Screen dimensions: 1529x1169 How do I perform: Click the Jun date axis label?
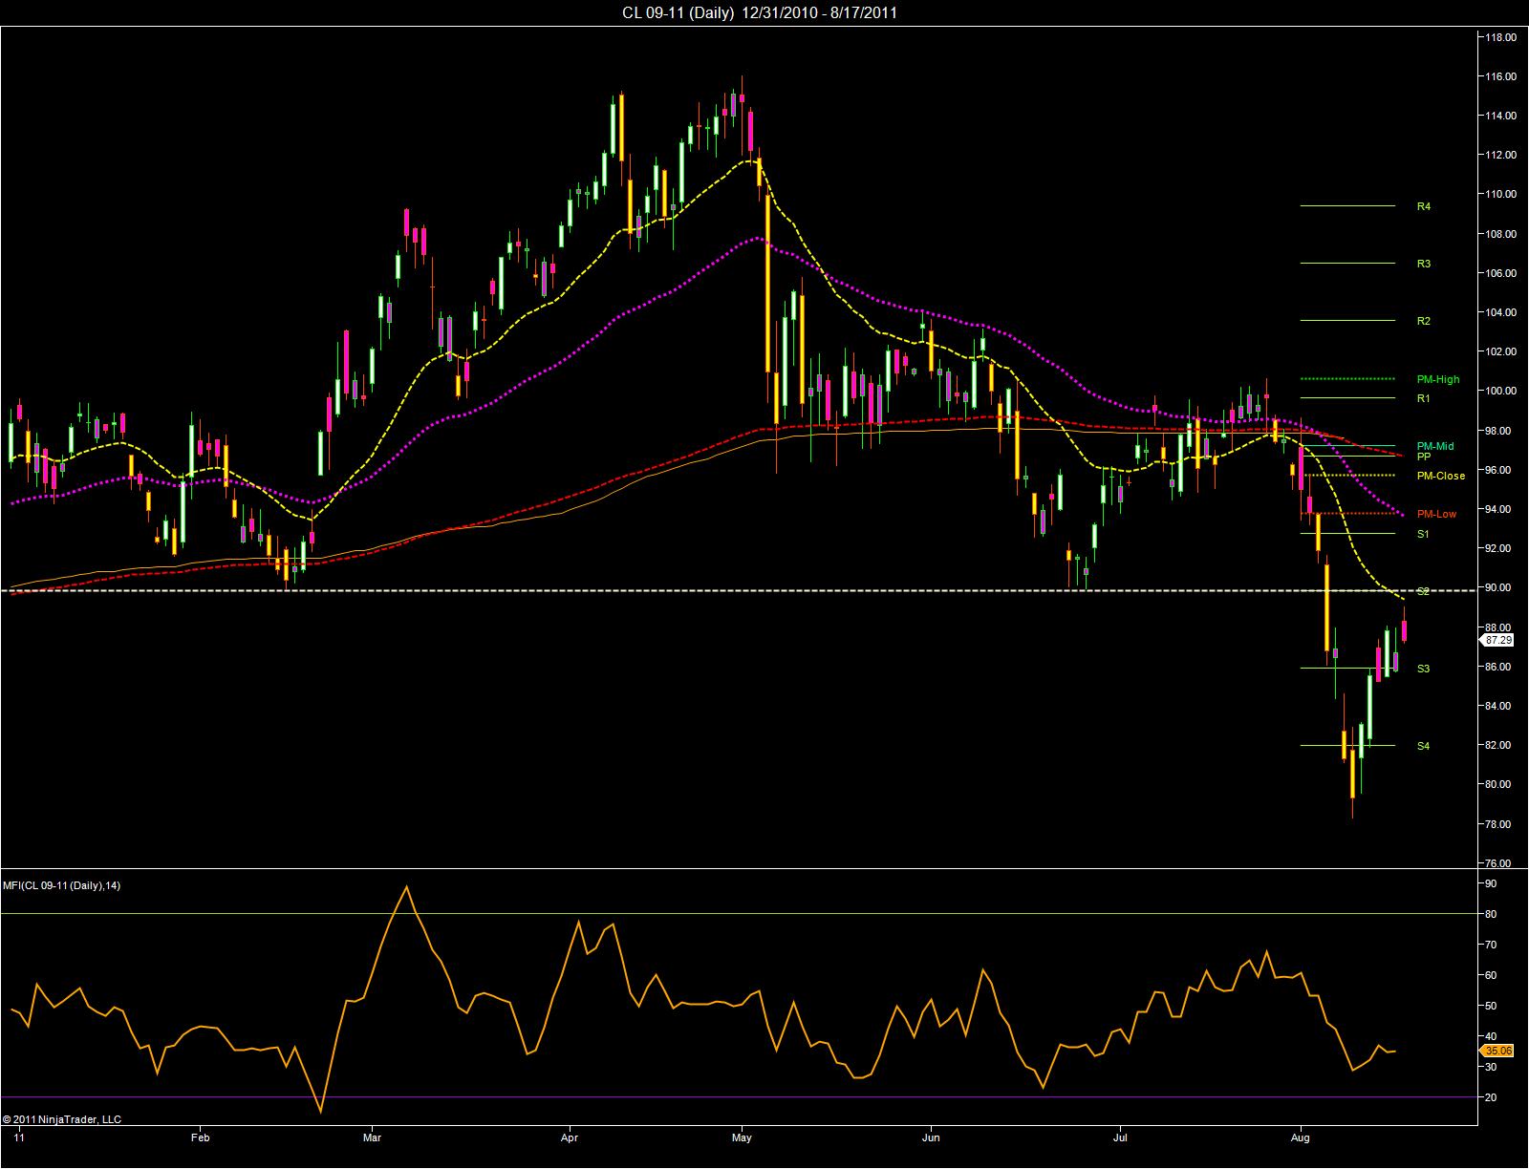[x=931, y=1137]
